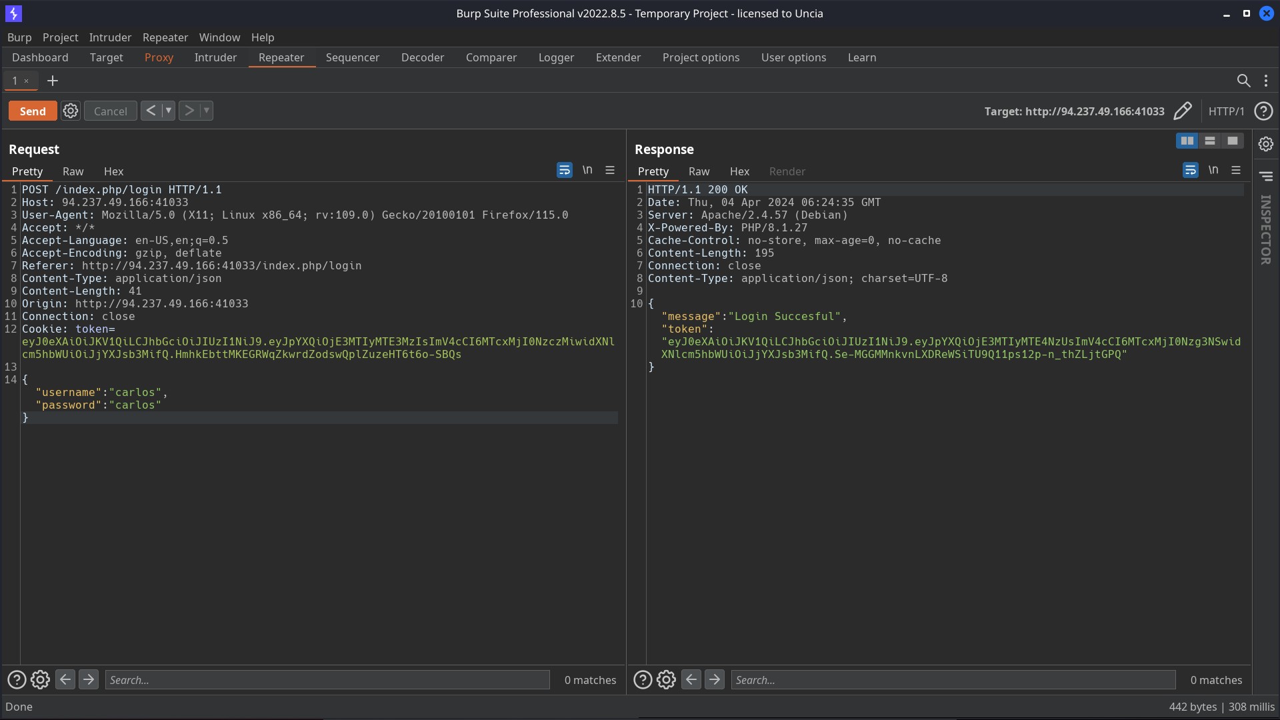
Task: Open the request editor hamburger menu
Action: [610, 171]
